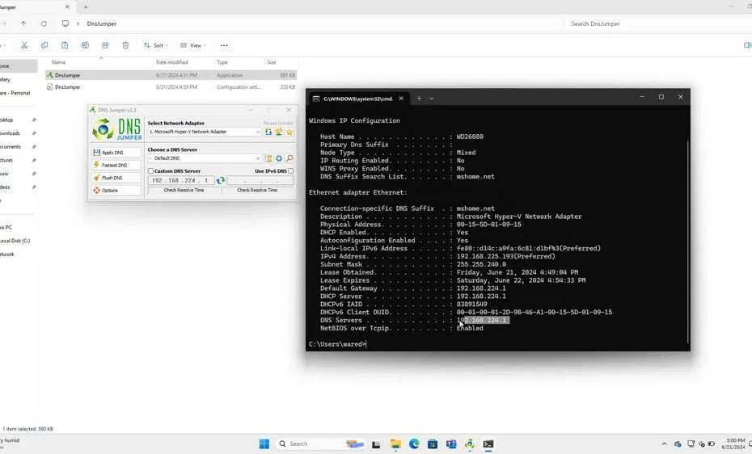
Task: Select the DnsJumper Application file row
Action: tap(171, 75)
